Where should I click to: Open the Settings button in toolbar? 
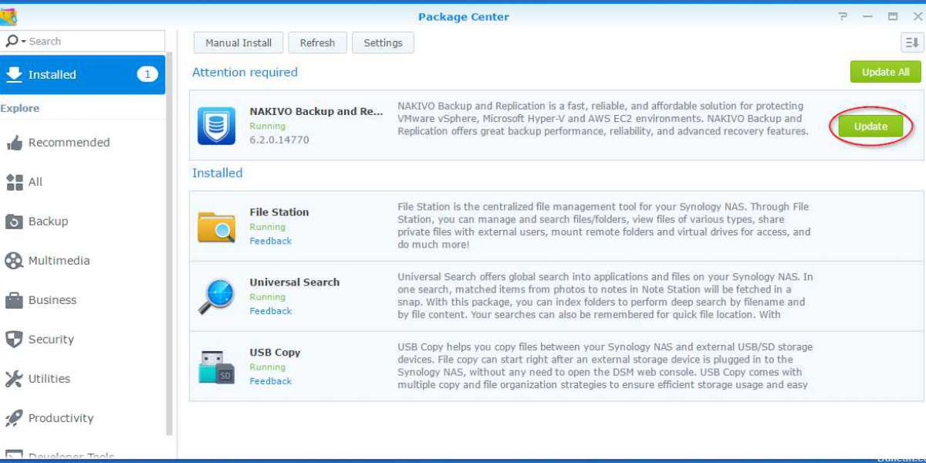(383, 43)
